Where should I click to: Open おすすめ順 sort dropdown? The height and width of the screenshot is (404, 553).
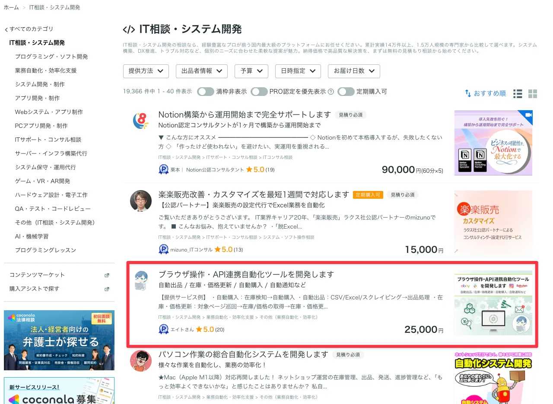(x=485, y=93)
